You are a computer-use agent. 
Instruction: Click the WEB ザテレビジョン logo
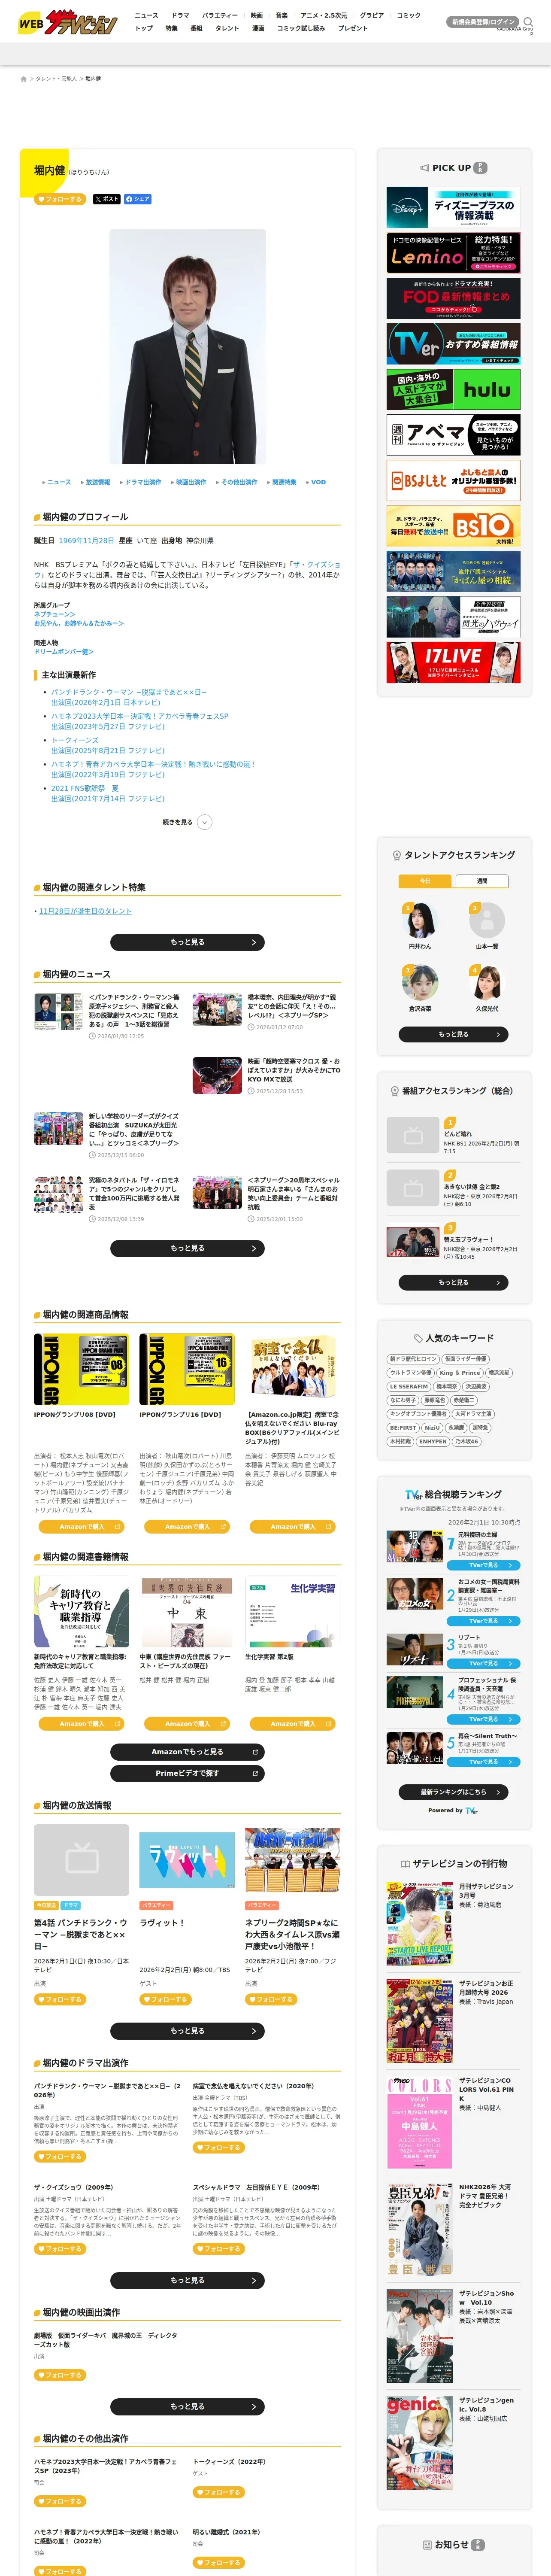coord(68,21)
